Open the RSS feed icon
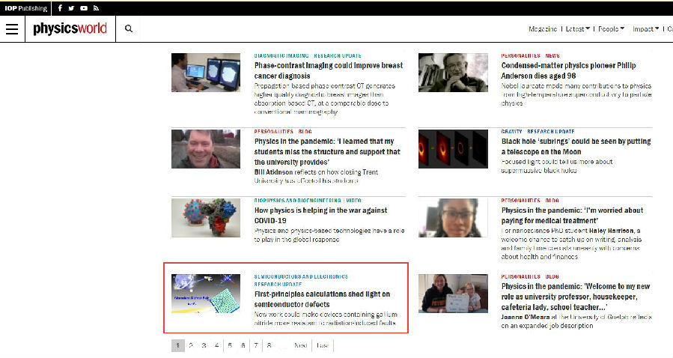Viewport: 673px width, 358px height. click(95, 8)
